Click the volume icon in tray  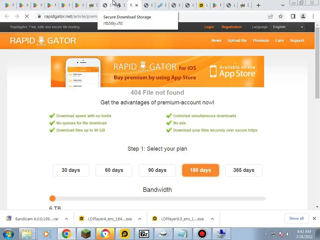tap(288, 234)
